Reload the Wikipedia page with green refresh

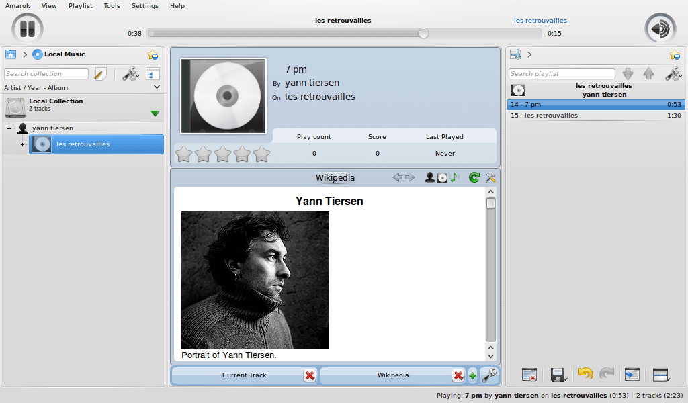pyautogui.click(x=474, y=177)
